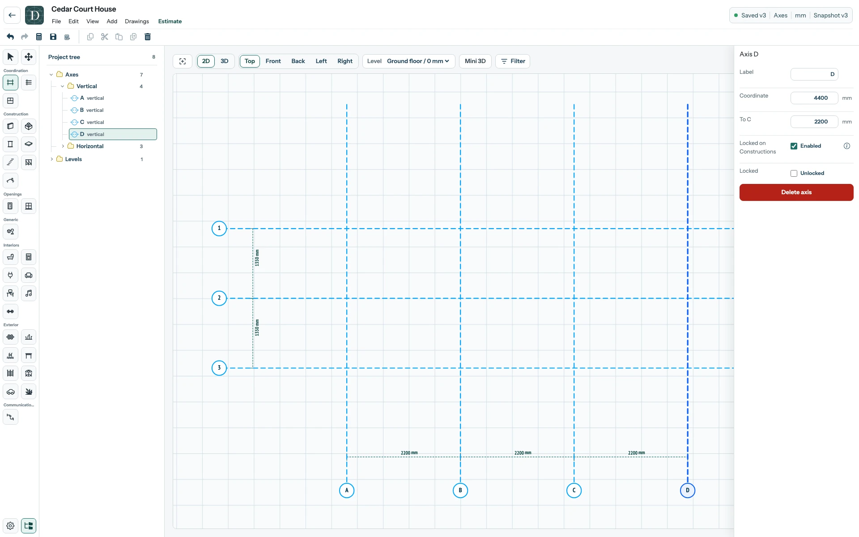Toggle the project tree panel icon
This screenshot has height=537, width=859.
[29, 526]
